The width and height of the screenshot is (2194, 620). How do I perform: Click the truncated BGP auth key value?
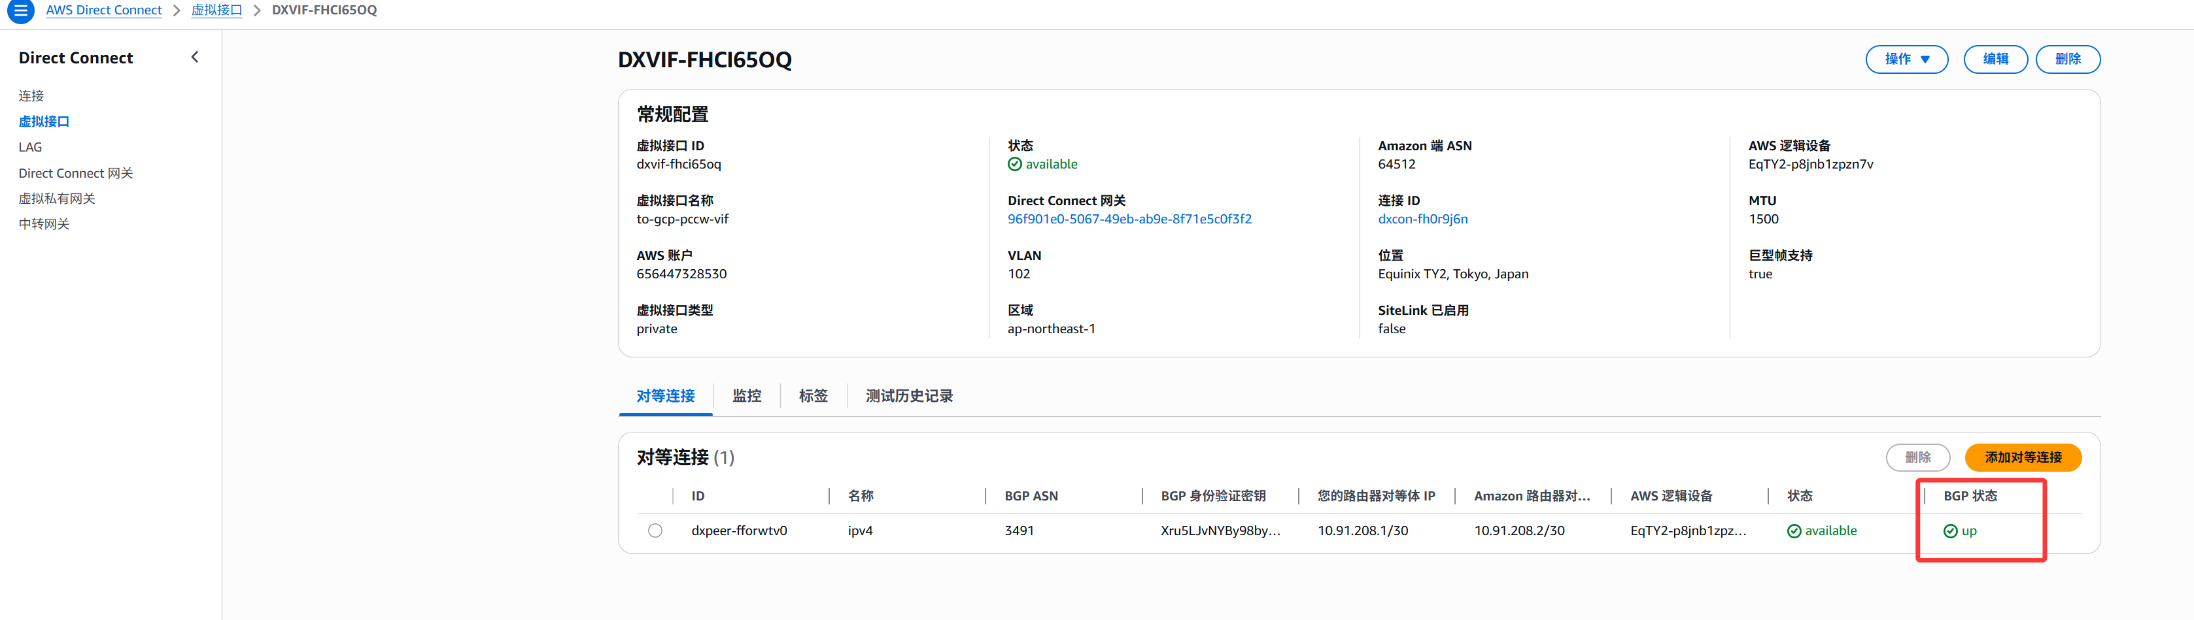[1220, 530]
